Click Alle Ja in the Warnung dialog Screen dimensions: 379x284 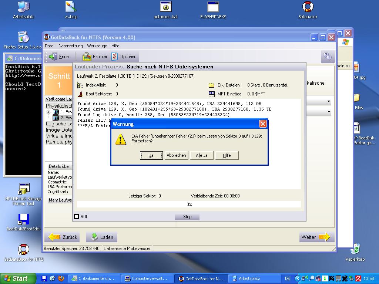(x=202, y=155)
